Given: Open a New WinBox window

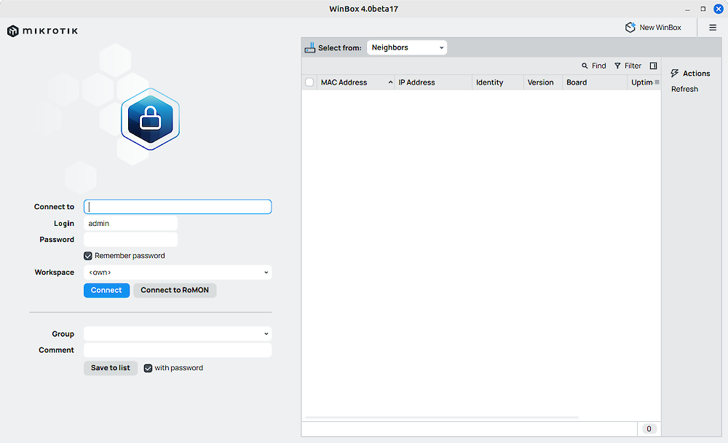Looking at the screenshot, I should coord(653,28).
